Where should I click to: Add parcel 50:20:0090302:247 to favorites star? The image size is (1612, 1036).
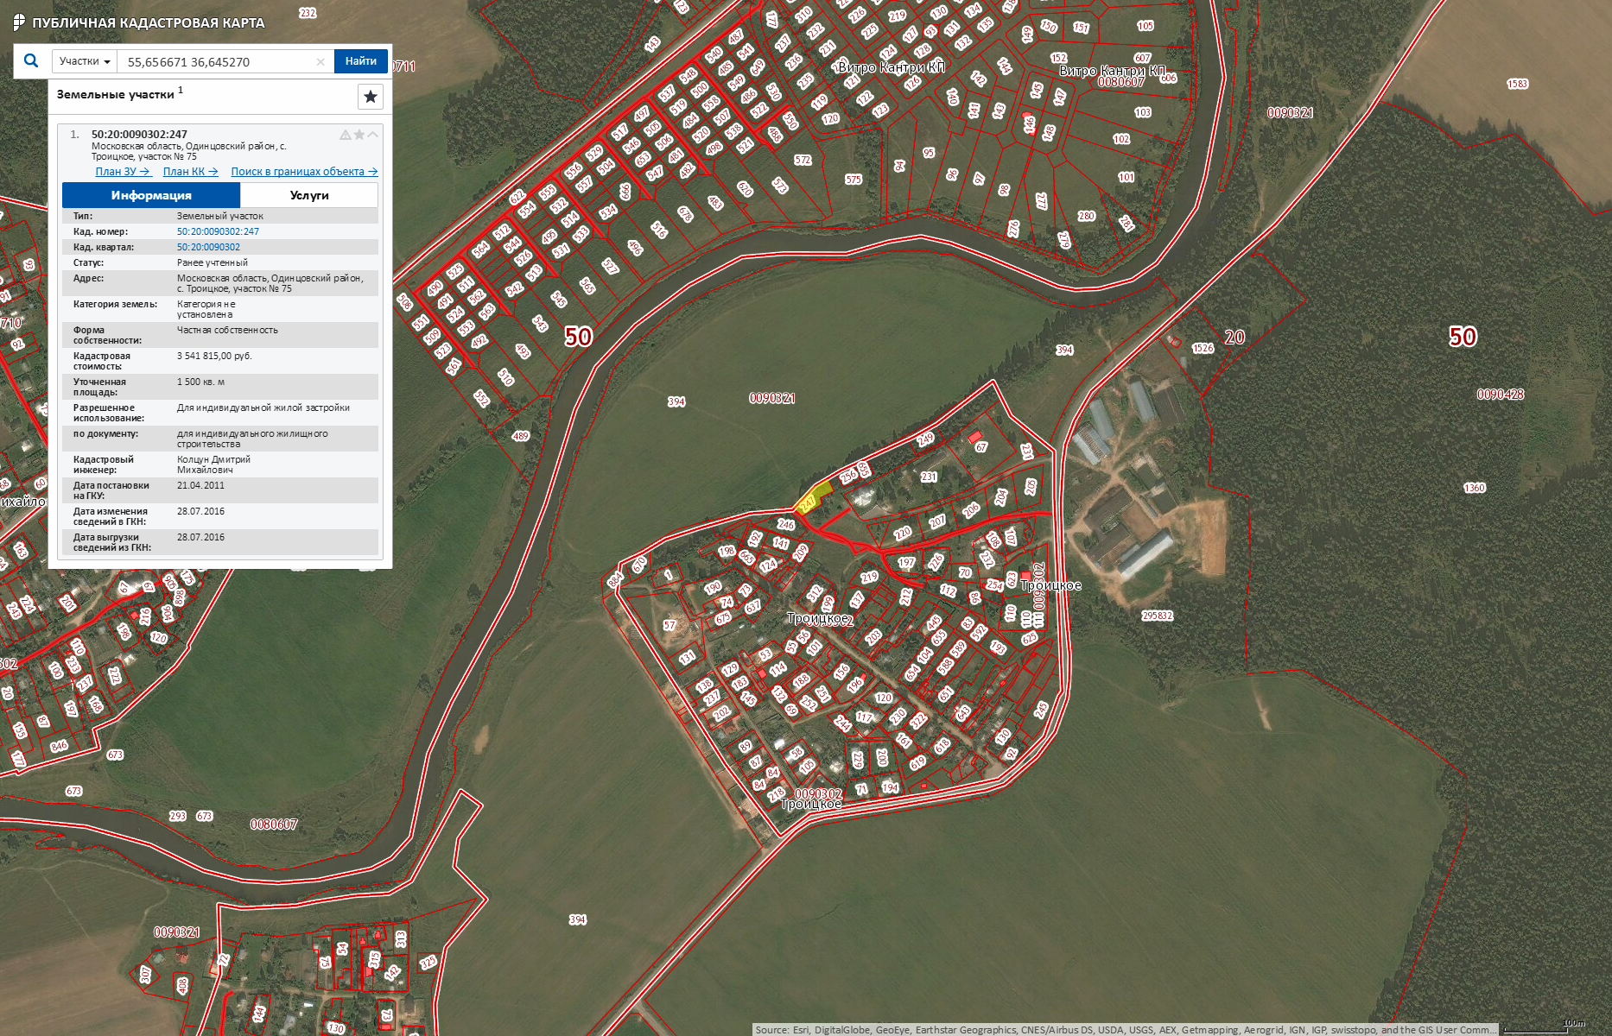[x=359, y=135]
